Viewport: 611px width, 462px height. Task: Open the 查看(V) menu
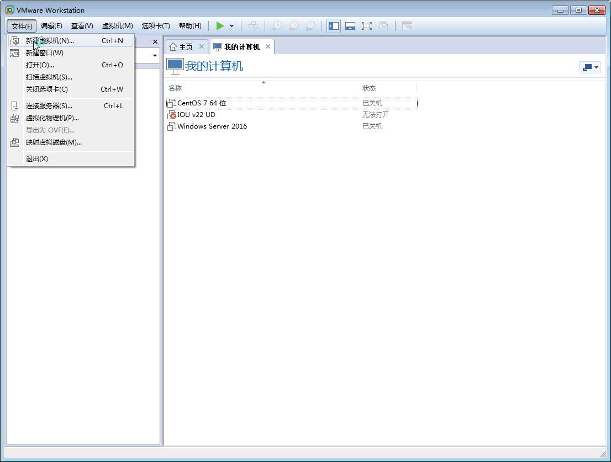[82, 26]
